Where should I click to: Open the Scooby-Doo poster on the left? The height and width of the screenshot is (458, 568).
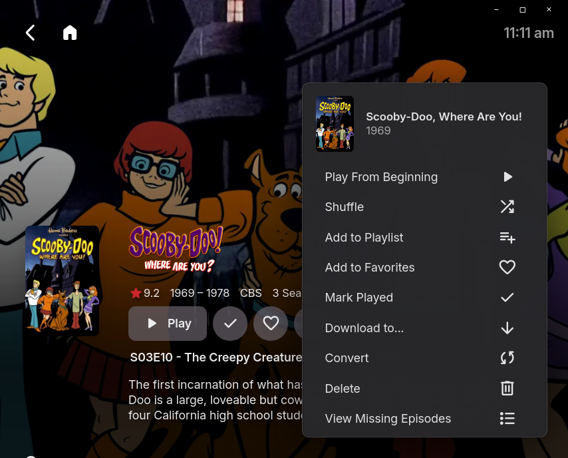tap(61, 280)
